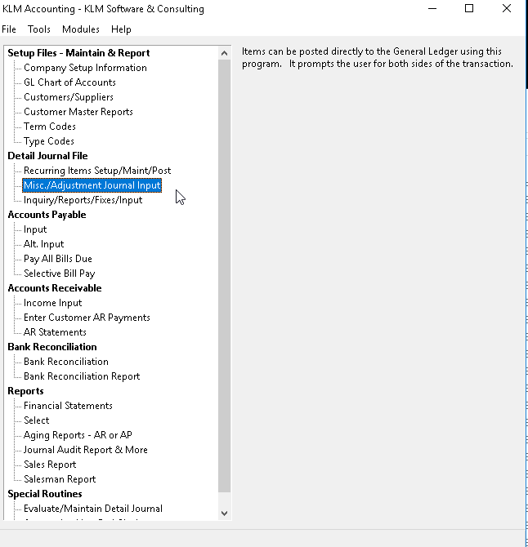Click scroll down arrow in tree panel

tap(224, 514)
